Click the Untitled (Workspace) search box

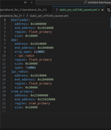pyautogui.click(x=73, y=2)
